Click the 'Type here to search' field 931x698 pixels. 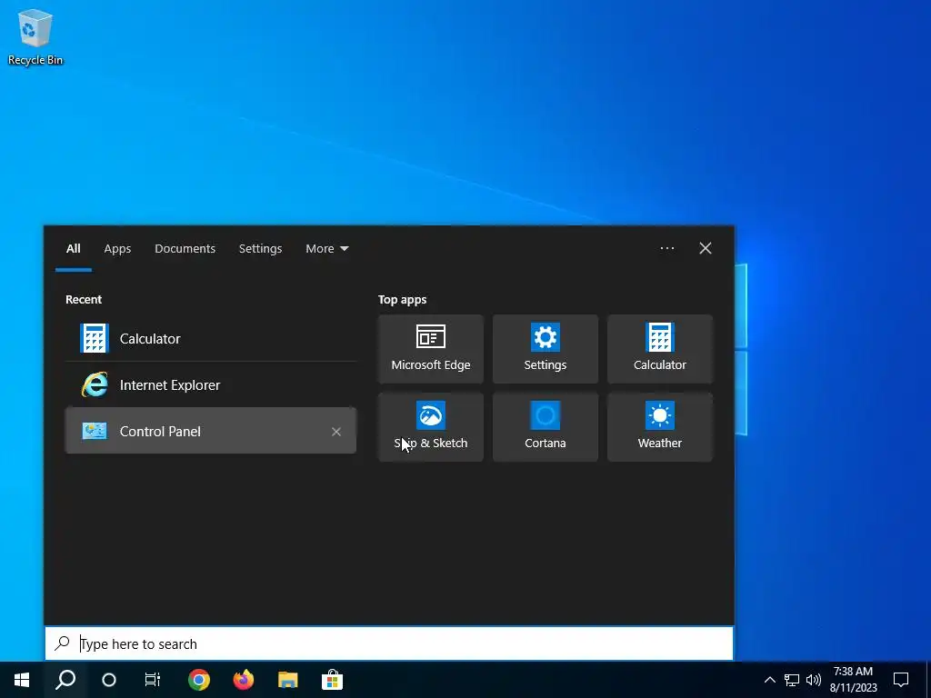389,643
